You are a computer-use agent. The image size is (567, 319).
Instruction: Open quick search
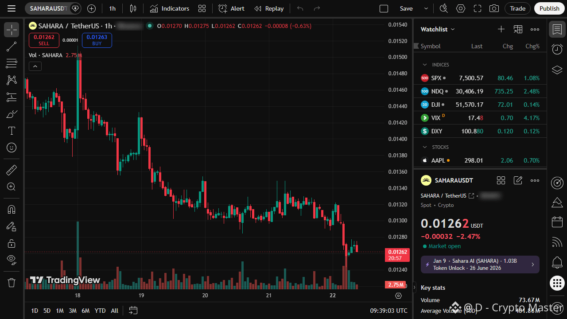pyautogui.click(x=443, y=8)
